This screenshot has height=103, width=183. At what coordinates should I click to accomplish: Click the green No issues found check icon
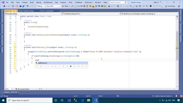[x=16, y=89]
